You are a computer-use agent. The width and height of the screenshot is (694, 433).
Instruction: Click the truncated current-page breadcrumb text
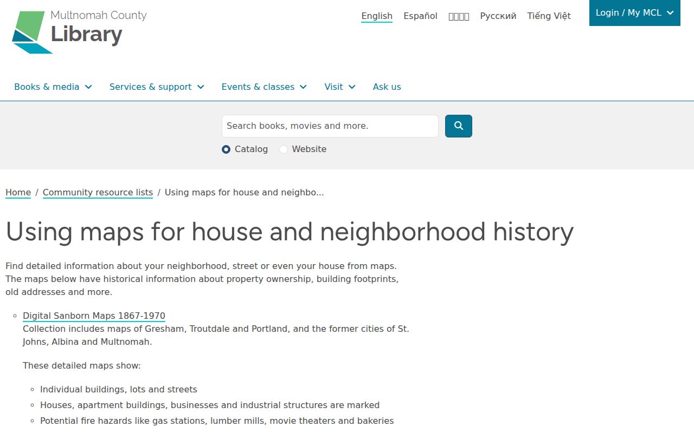coord(244,193)
